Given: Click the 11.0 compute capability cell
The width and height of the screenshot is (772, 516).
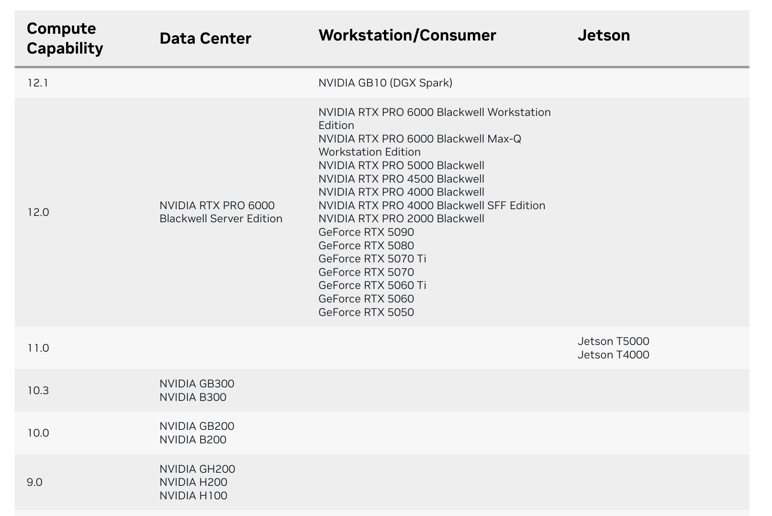Looking at the screenshot, I should (38, 348).
